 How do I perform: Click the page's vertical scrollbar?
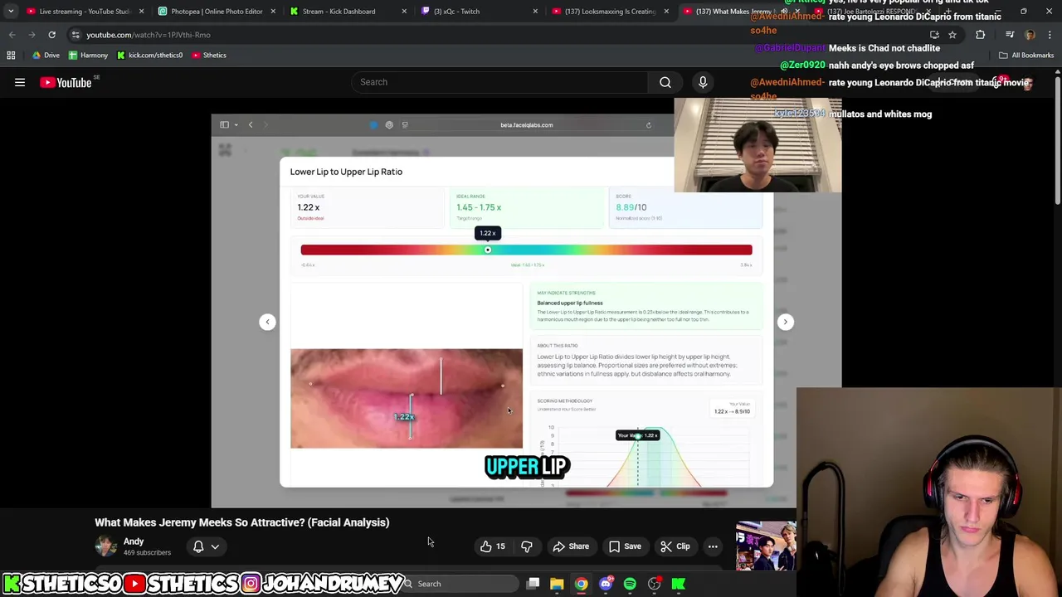(x=1057, y=141)
